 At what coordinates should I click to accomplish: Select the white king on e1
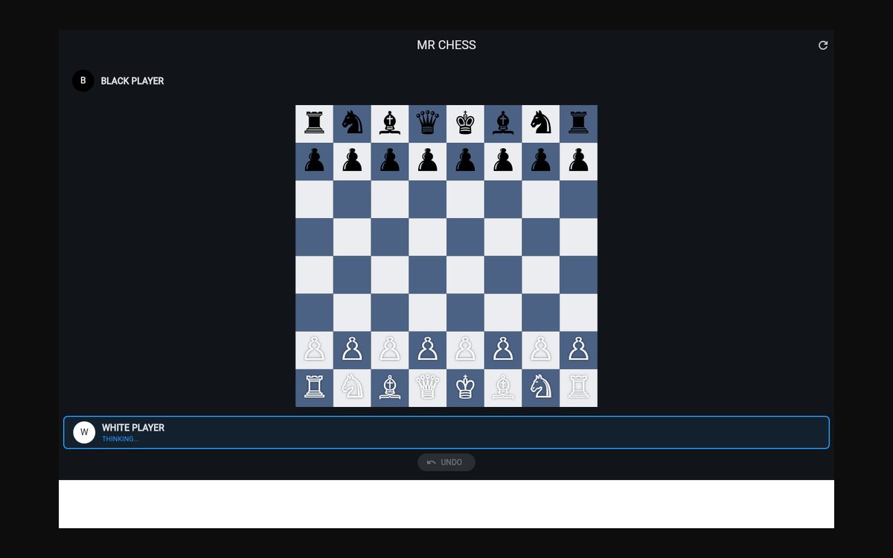(465, 388)
